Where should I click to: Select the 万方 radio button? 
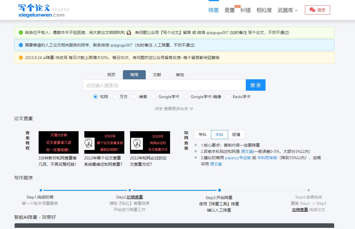tap(115, 97)
